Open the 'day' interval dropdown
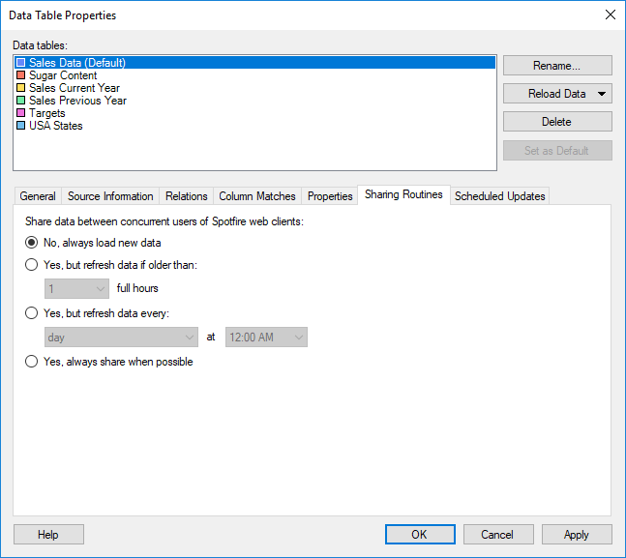Image resolution: width=626 pixels, height=558 pixels. [121, 338]
